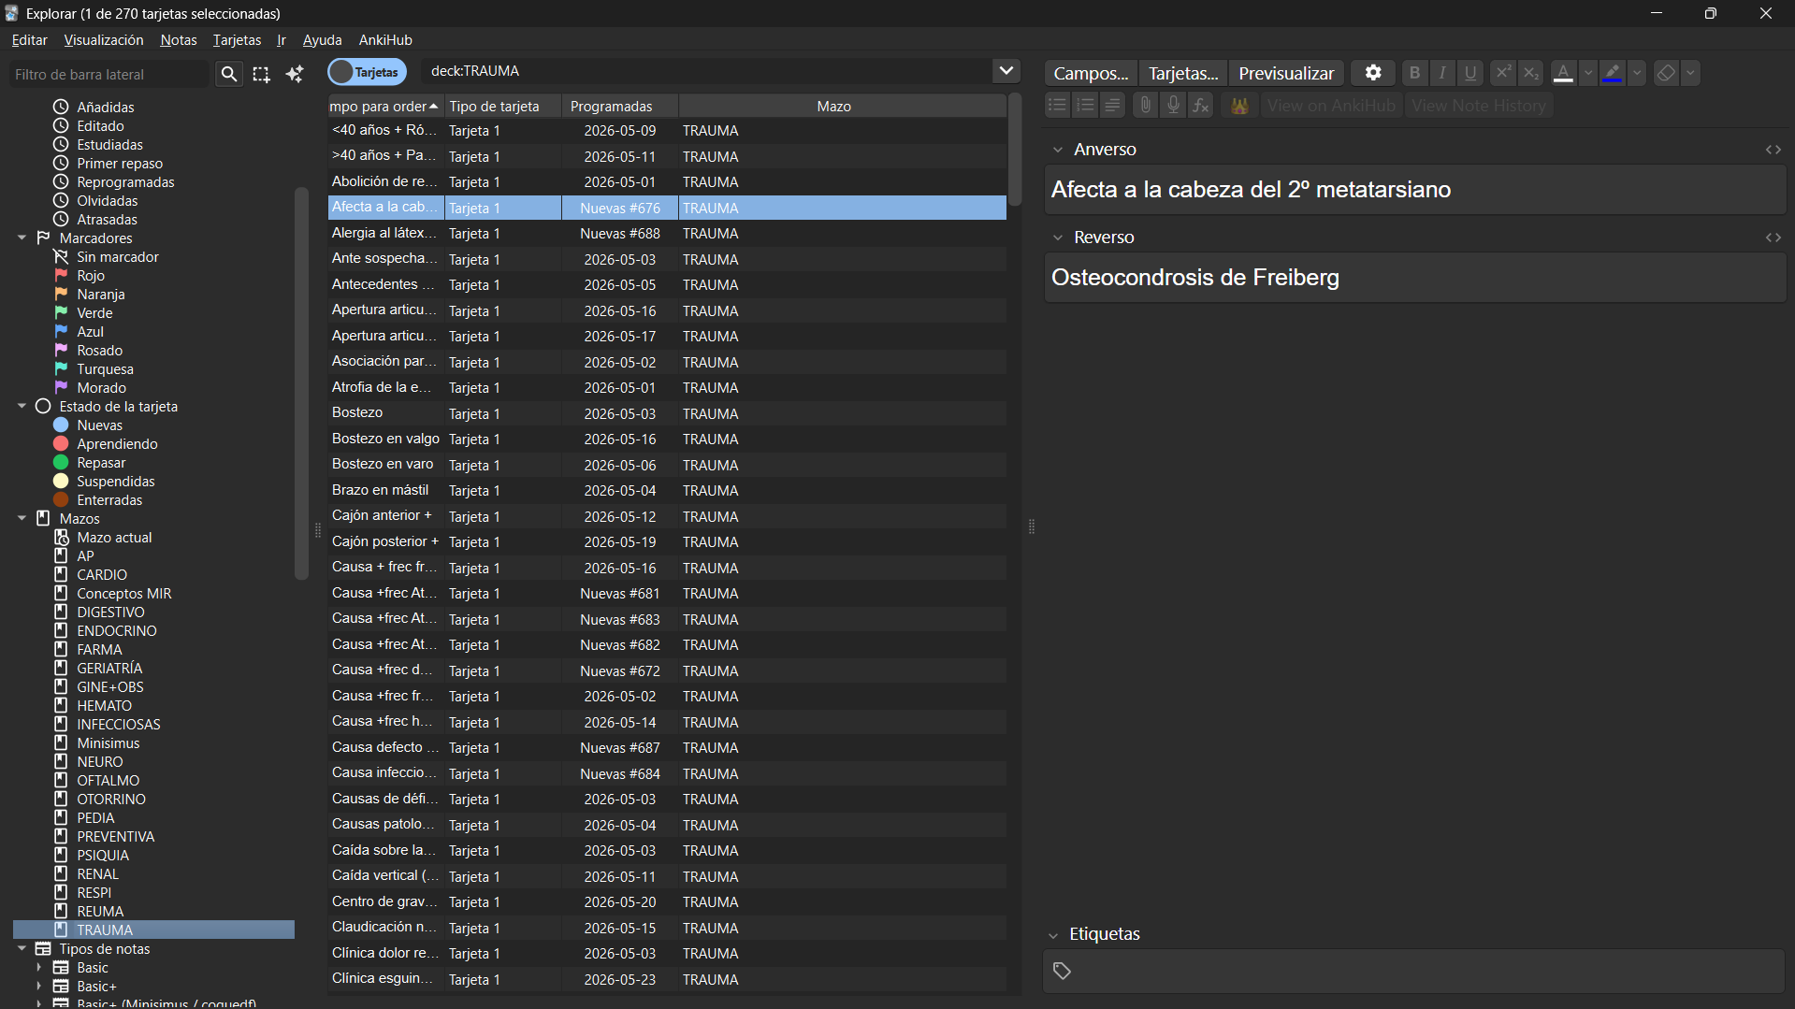Open the Notas menu

coord(178,40)
